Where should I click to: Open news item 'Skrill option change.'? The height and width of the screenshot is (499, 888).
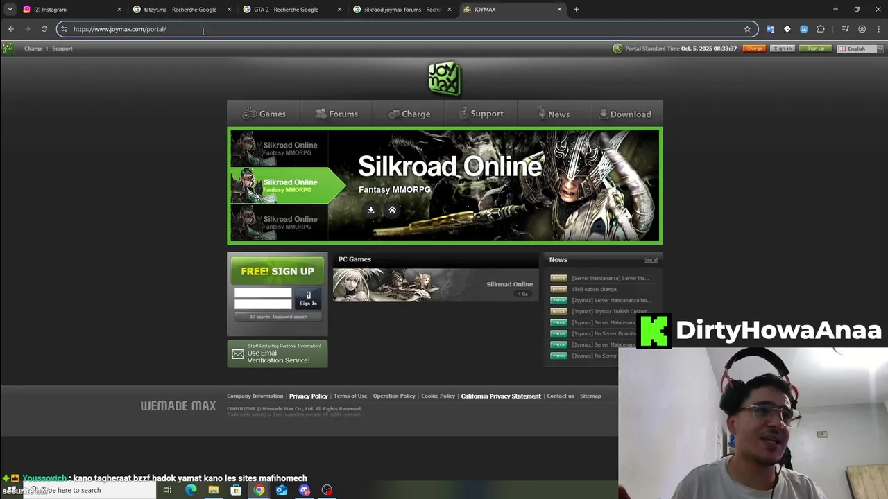pos(595,289)
